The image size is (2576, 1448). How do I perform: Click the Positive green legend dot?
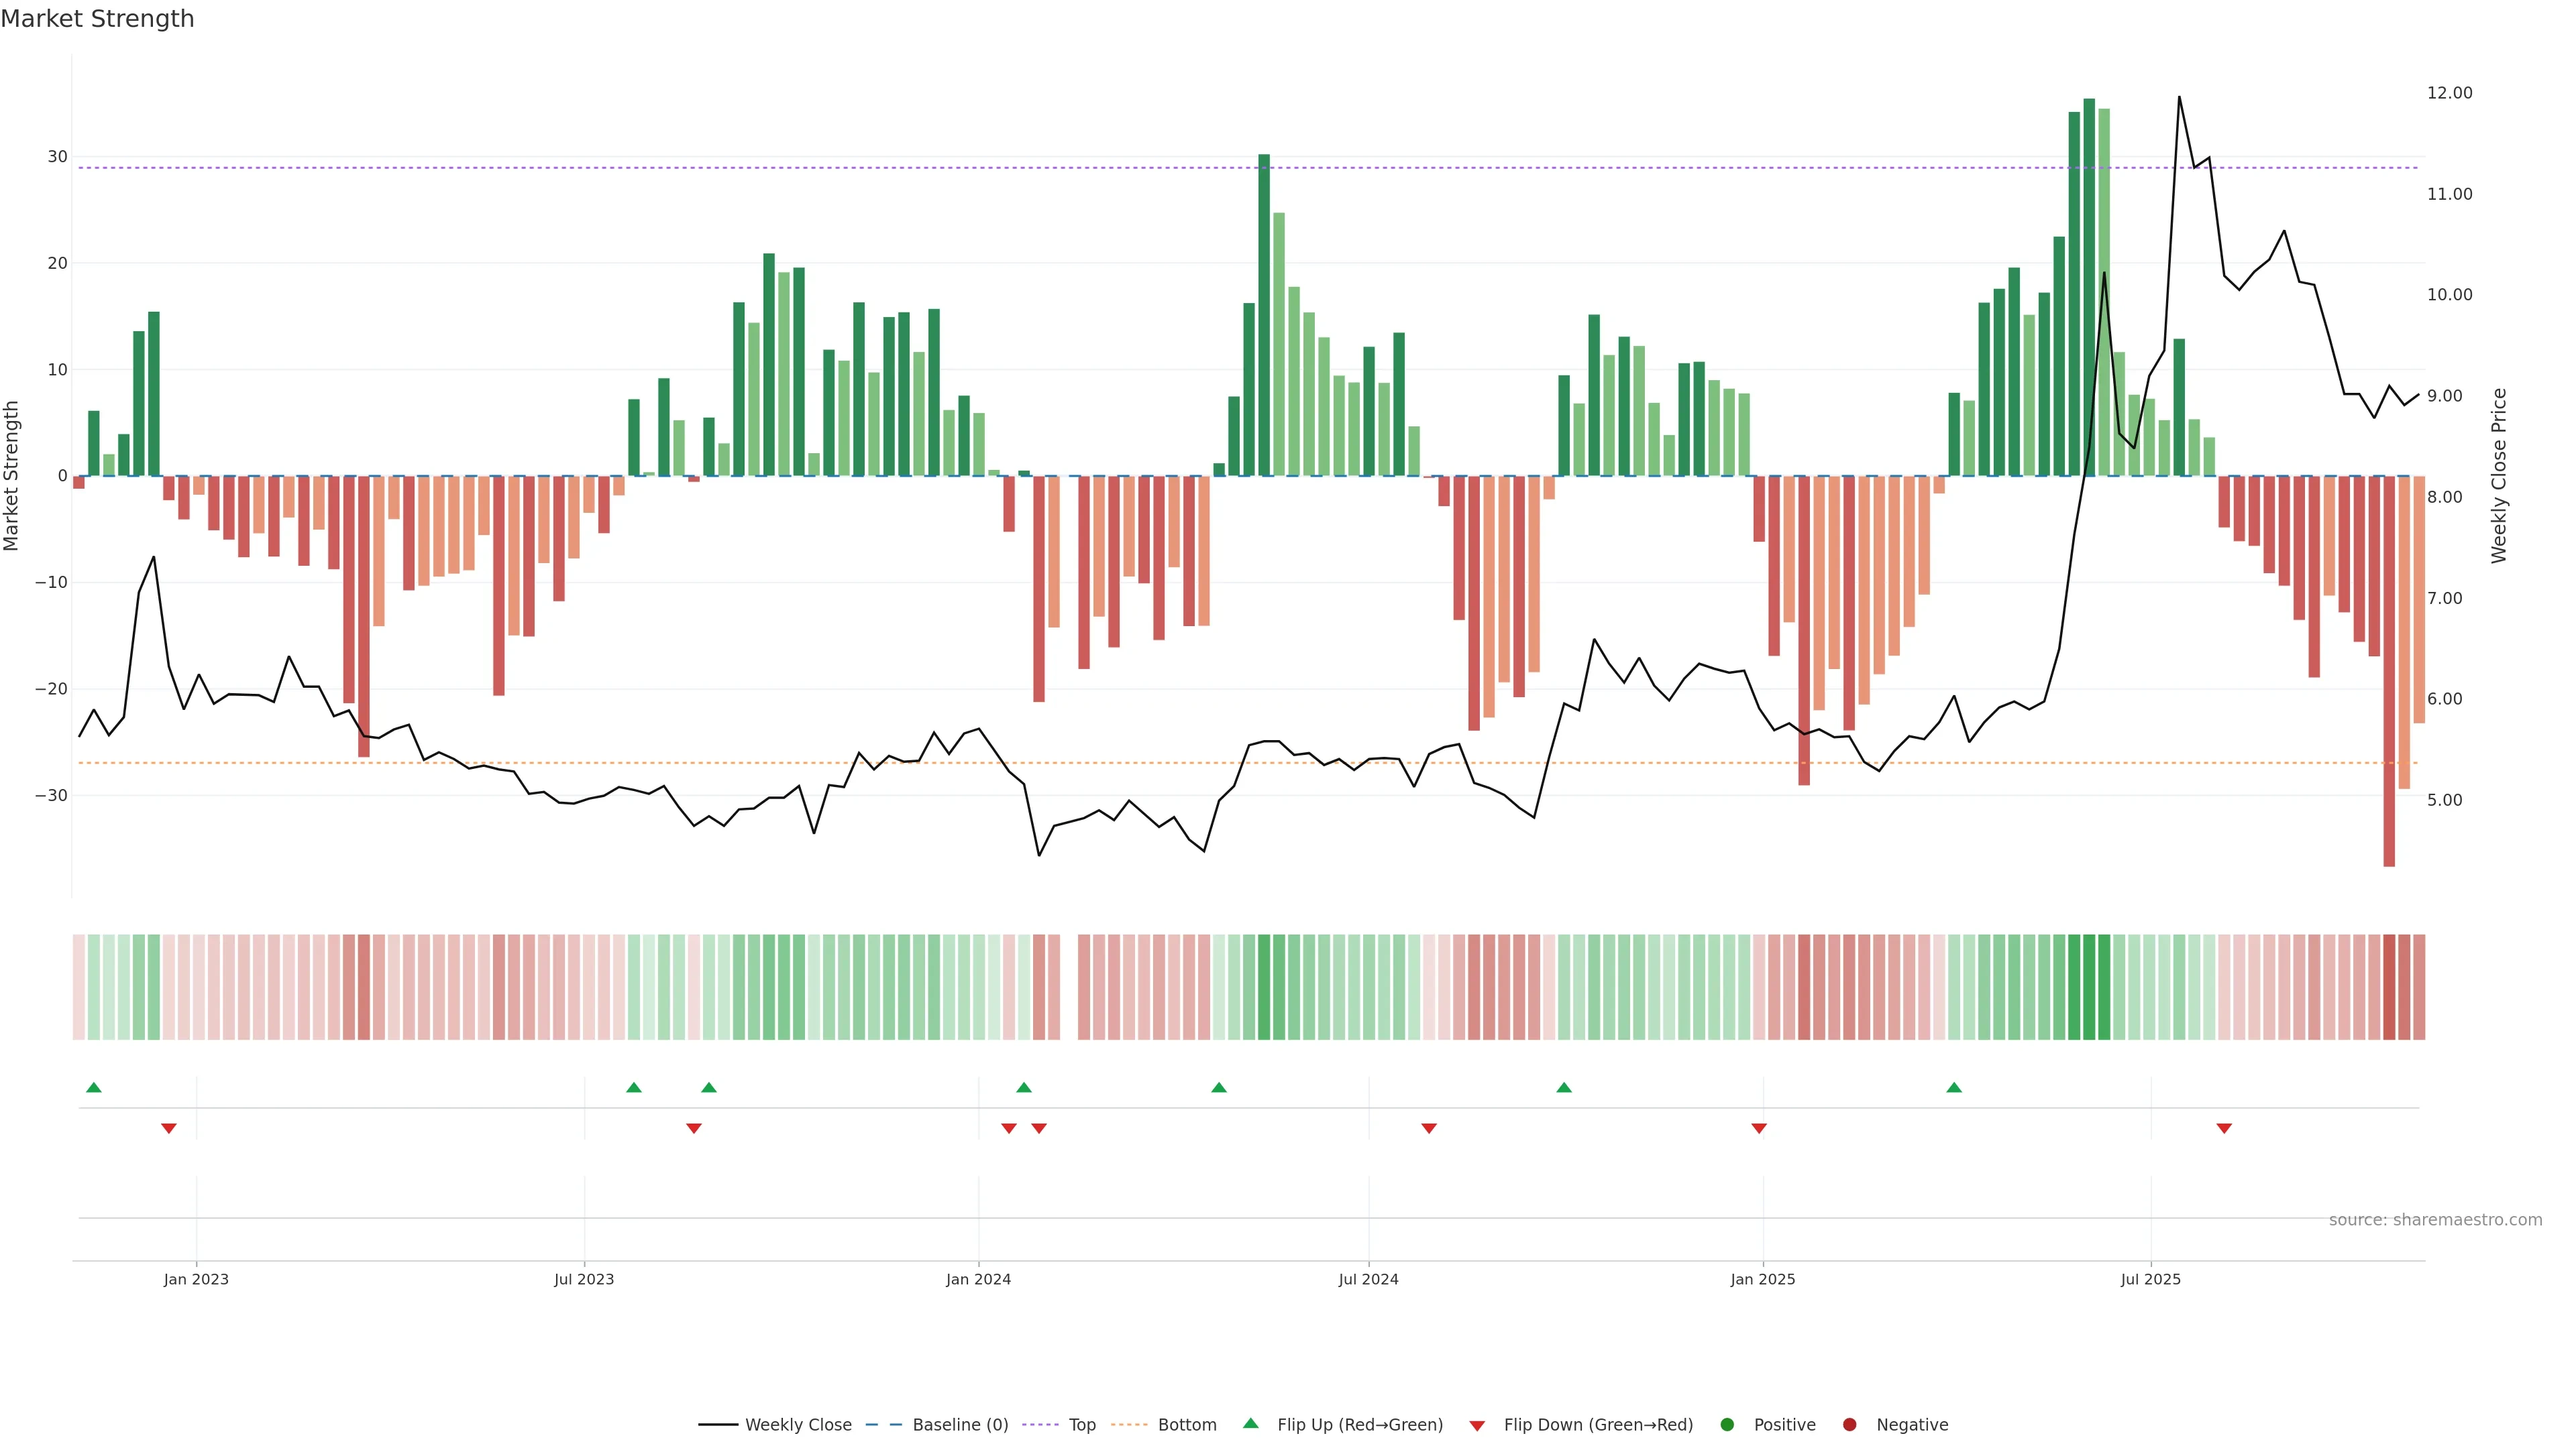[x=1727, y=1425]
